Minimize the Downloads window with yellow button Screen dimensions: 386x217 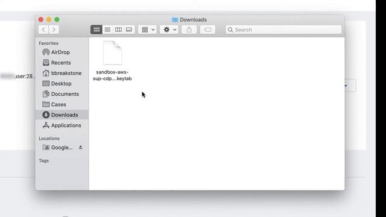click(49, 19)
